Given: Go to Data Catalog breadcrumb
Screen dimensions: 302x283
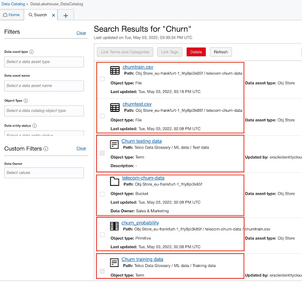Looking at the screenshot, I should [13, 4].
